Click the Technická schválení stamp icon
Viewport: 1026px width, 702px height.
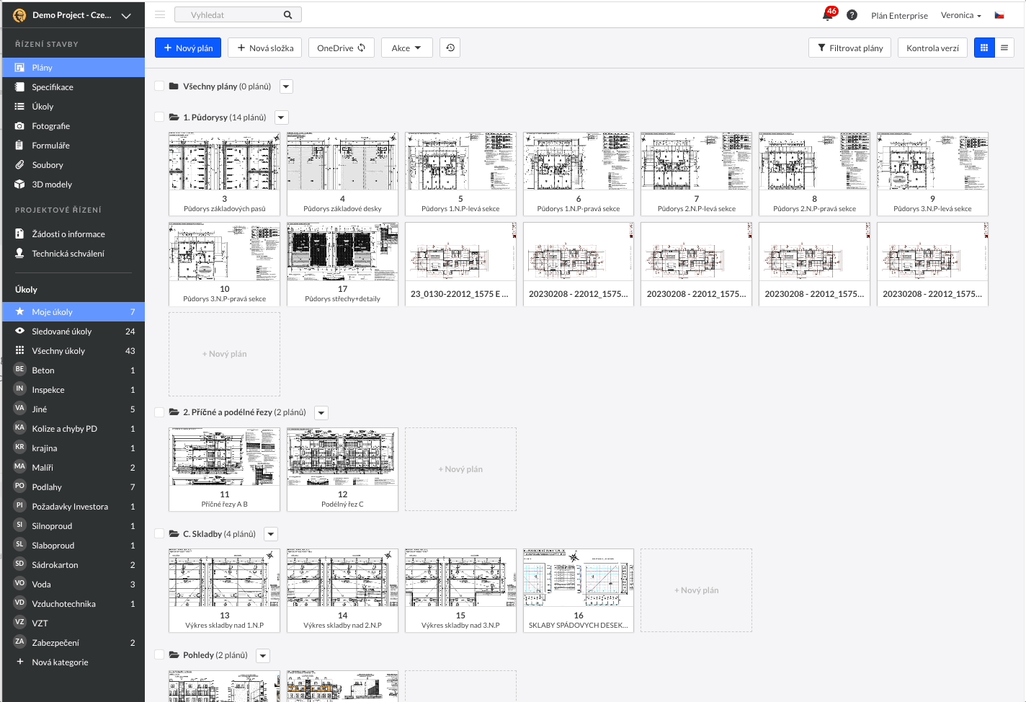[x=19, y=253]
